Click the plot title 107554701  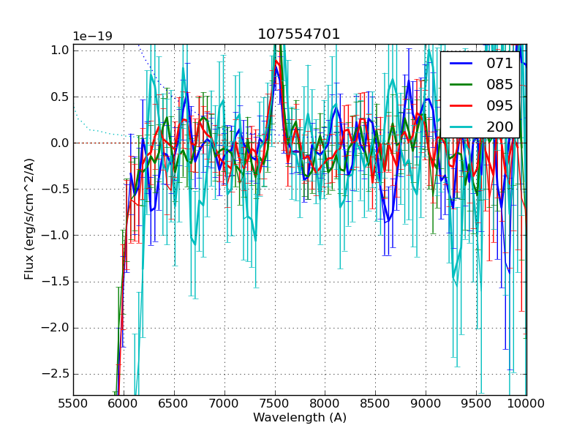(299, 34)
